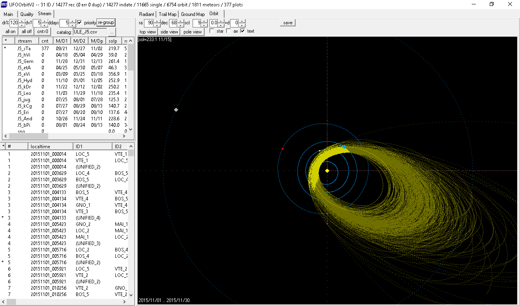The width and height of the screenshot is (520, 306).
Task: Click the UFOOrbitV2 app icon in title bar
Action: coord(4,4)
